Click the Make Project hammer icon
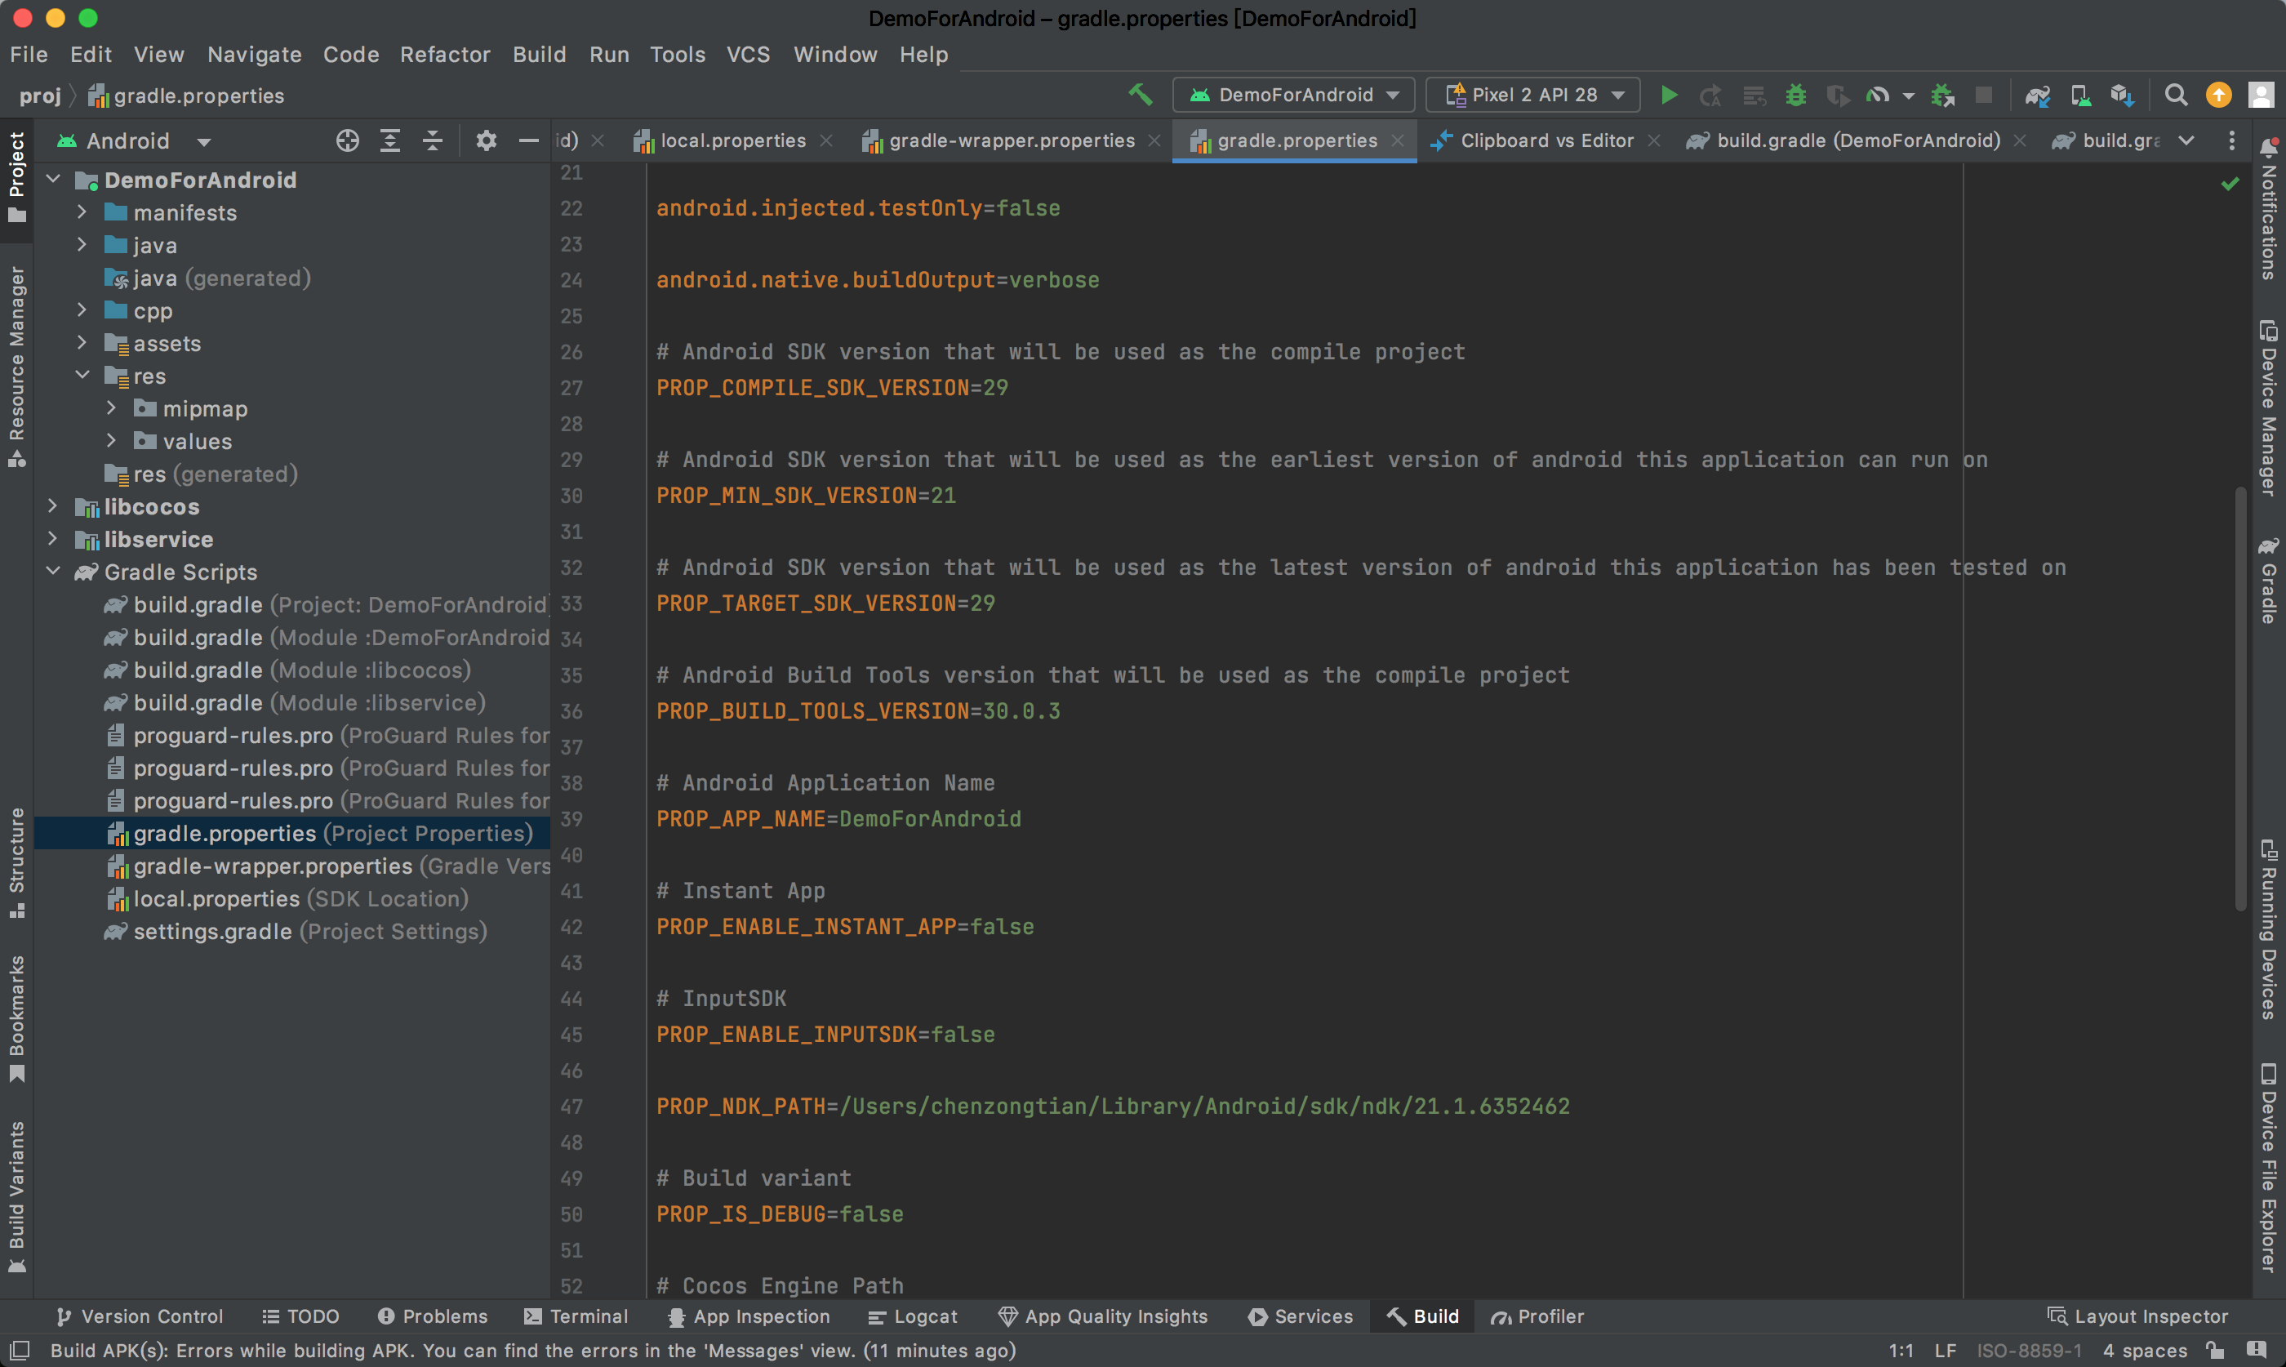Screen dimensions: 2286x1367 (x=1141, y=95)
